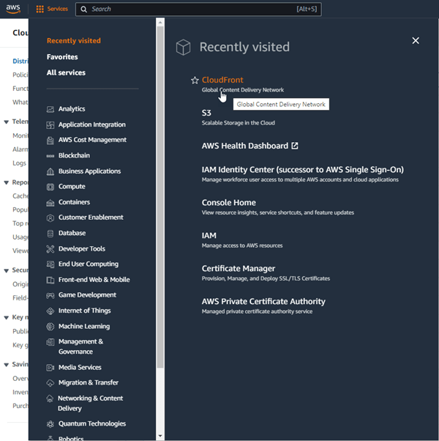Close the Recently visited panel
439x441 pixels.
coord(416,41)
